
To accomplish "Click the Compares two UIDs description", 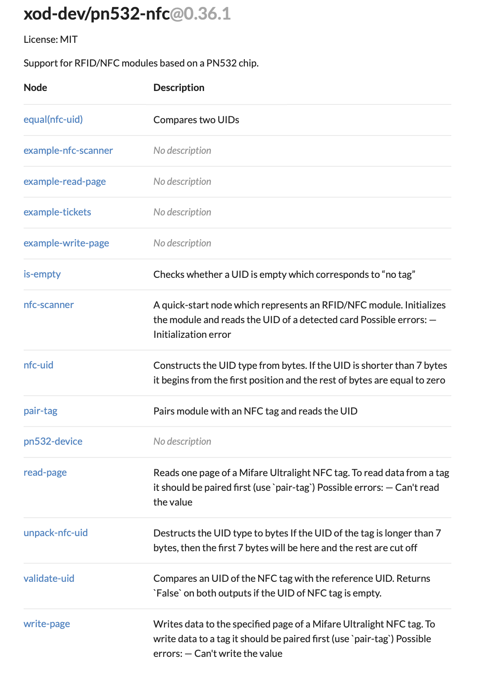I will (x=196, y=120).
